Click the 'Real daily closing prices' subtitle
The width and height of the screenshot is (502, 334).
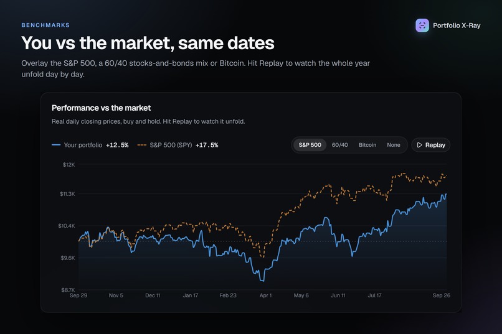click(x=148, y=121)
